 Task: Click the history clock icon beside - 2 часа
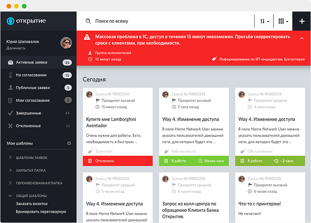tap(276, 161)
